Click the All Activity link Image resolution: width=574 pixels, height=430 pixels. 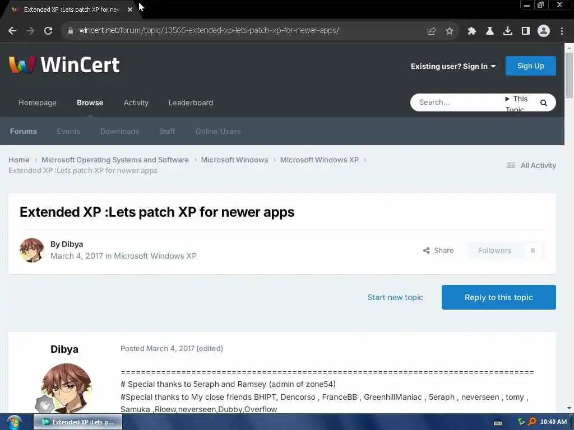[538, 165]
